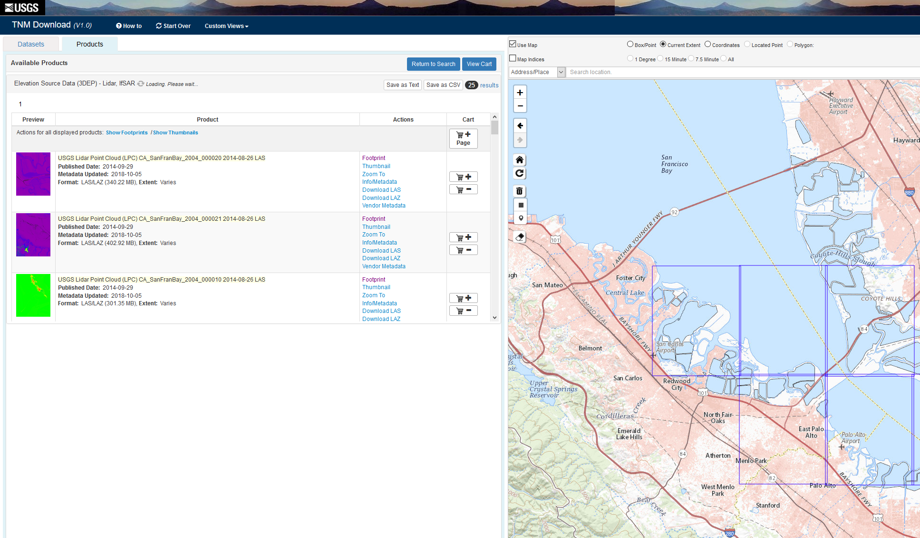Click Start Over to reset
The width and height of the screenshot is (920, 538).
[173, 26]
